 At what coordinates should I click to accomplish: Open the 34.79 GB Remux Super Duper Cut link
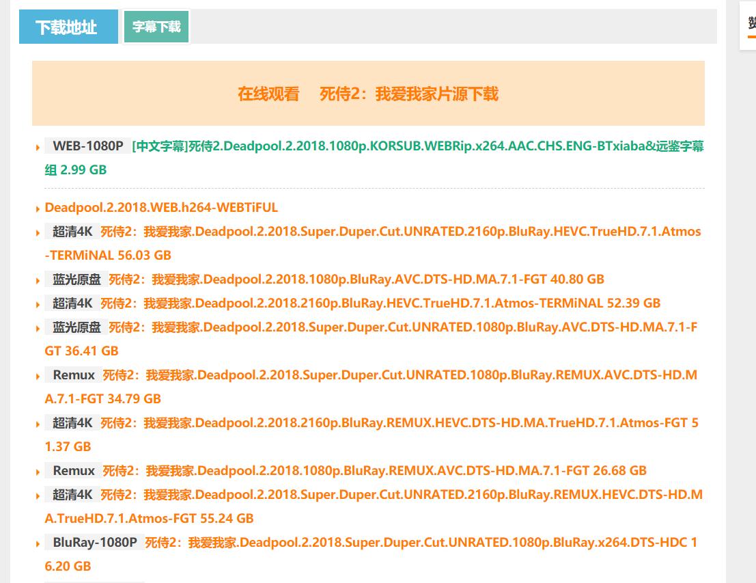tap(372, 387)
